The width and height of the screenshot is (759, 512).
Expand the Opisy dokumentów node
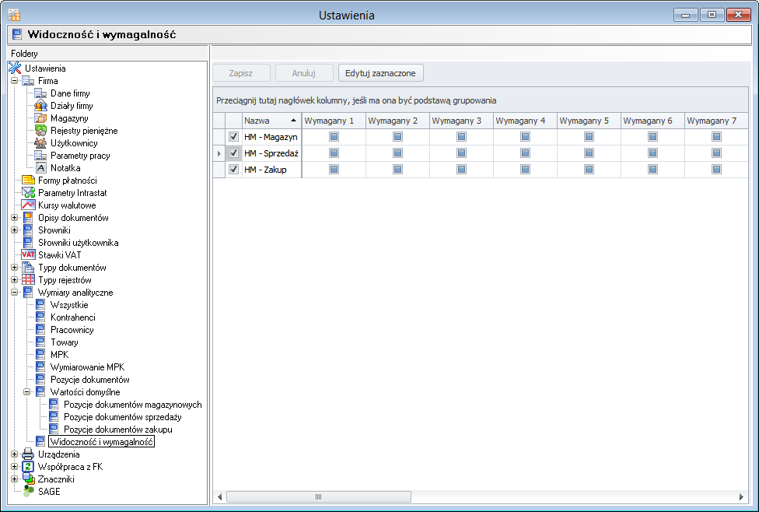pyautogui.click(x=15, y=218)
